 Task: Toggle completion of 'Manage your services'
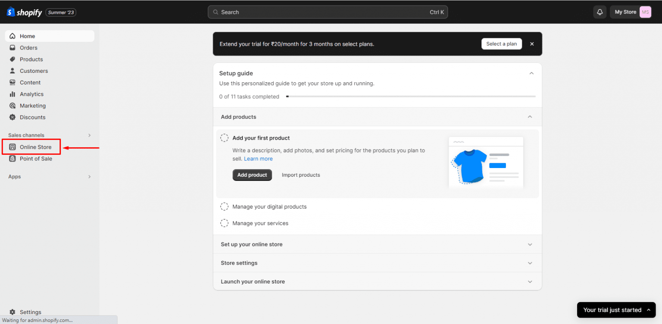point(224,223)
